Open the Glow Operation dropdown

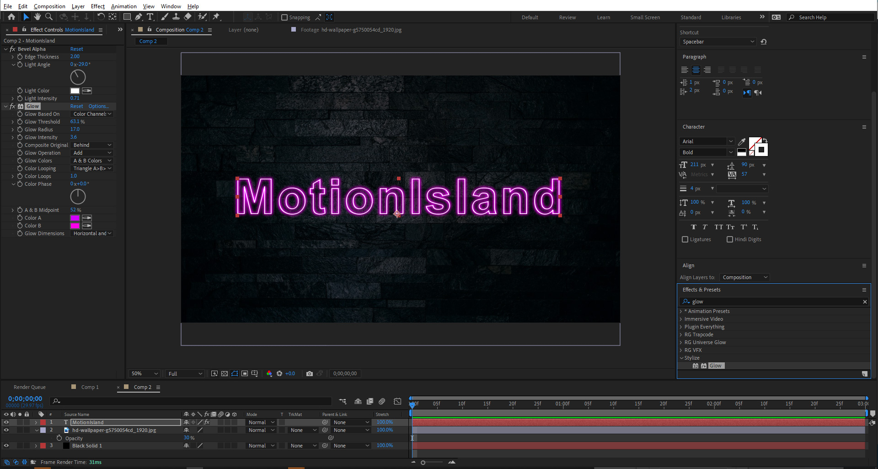tap(92, 153)
